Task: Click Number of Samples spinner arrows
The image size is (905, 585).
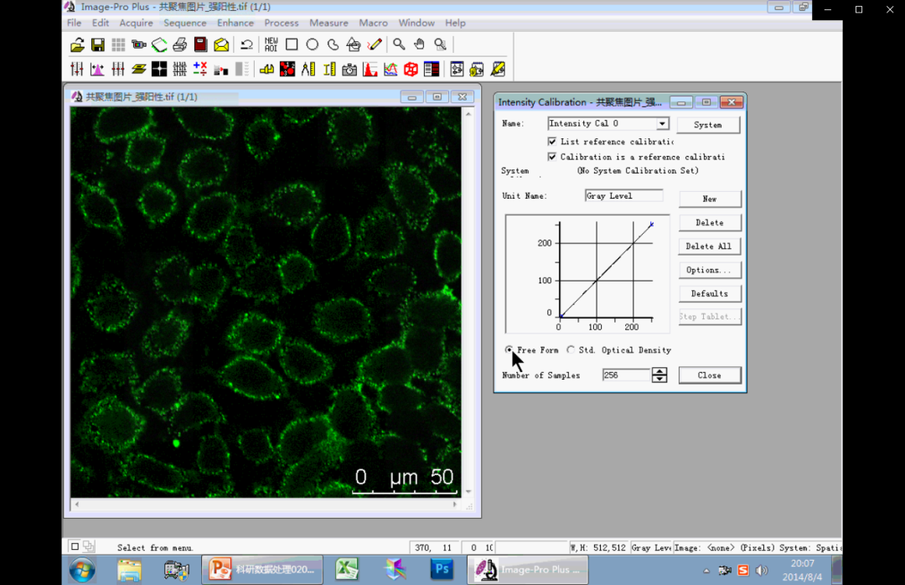Action: (659, 375)
